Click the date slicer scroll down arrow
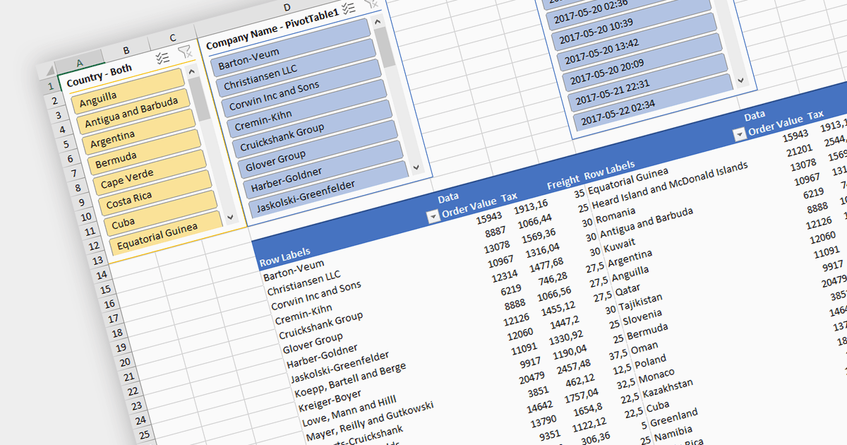The width and height of the screenshot is (847, 445). (740, 81)
